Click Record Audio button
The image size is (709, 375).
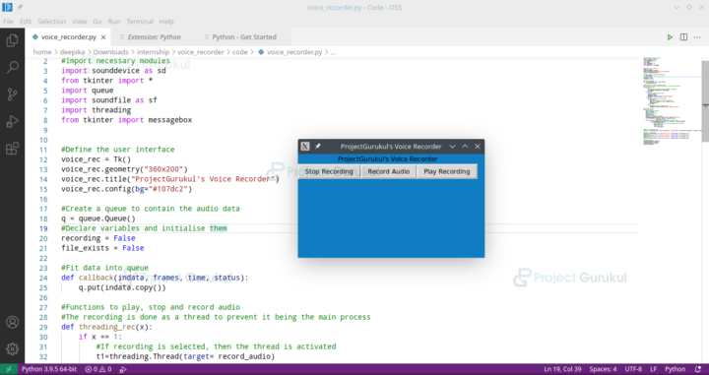tap(388, 171)
